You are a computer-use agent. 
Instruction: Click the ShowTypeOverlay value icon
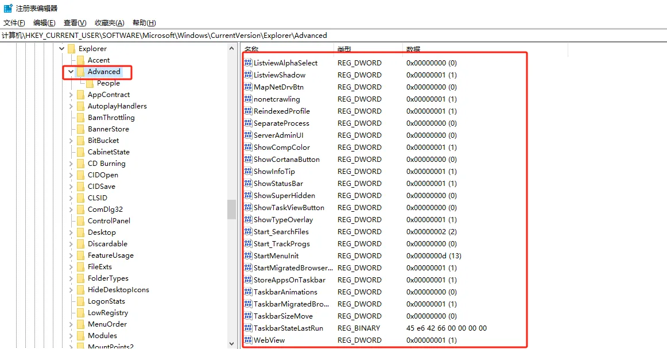[249, 220]
